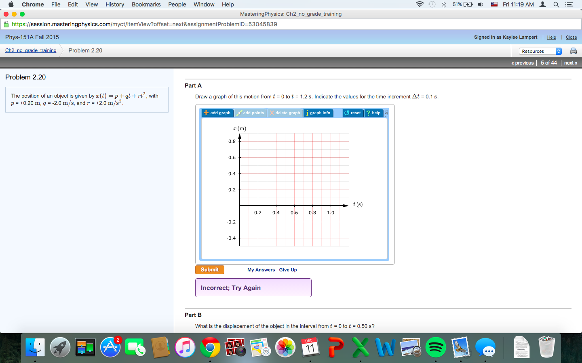Image resolution: width=582 pixels, height=363 pixels.
Task: Open Contacts from the dock
Action: pos(160,347)
